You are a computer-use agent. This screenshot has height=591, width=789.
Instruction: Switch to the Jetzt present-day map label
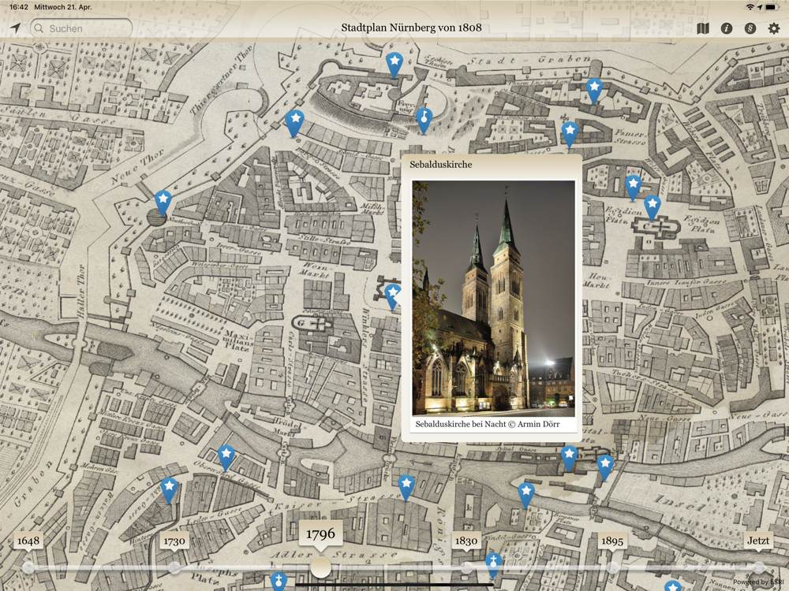point(758,541)
